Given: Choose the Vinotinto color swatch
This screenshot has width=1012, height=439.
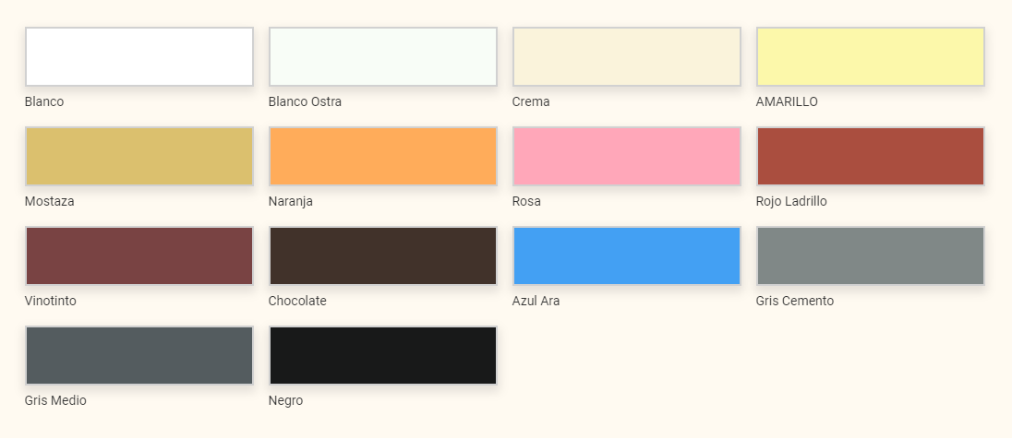Looking at the screenshot, I should (139, 255).
